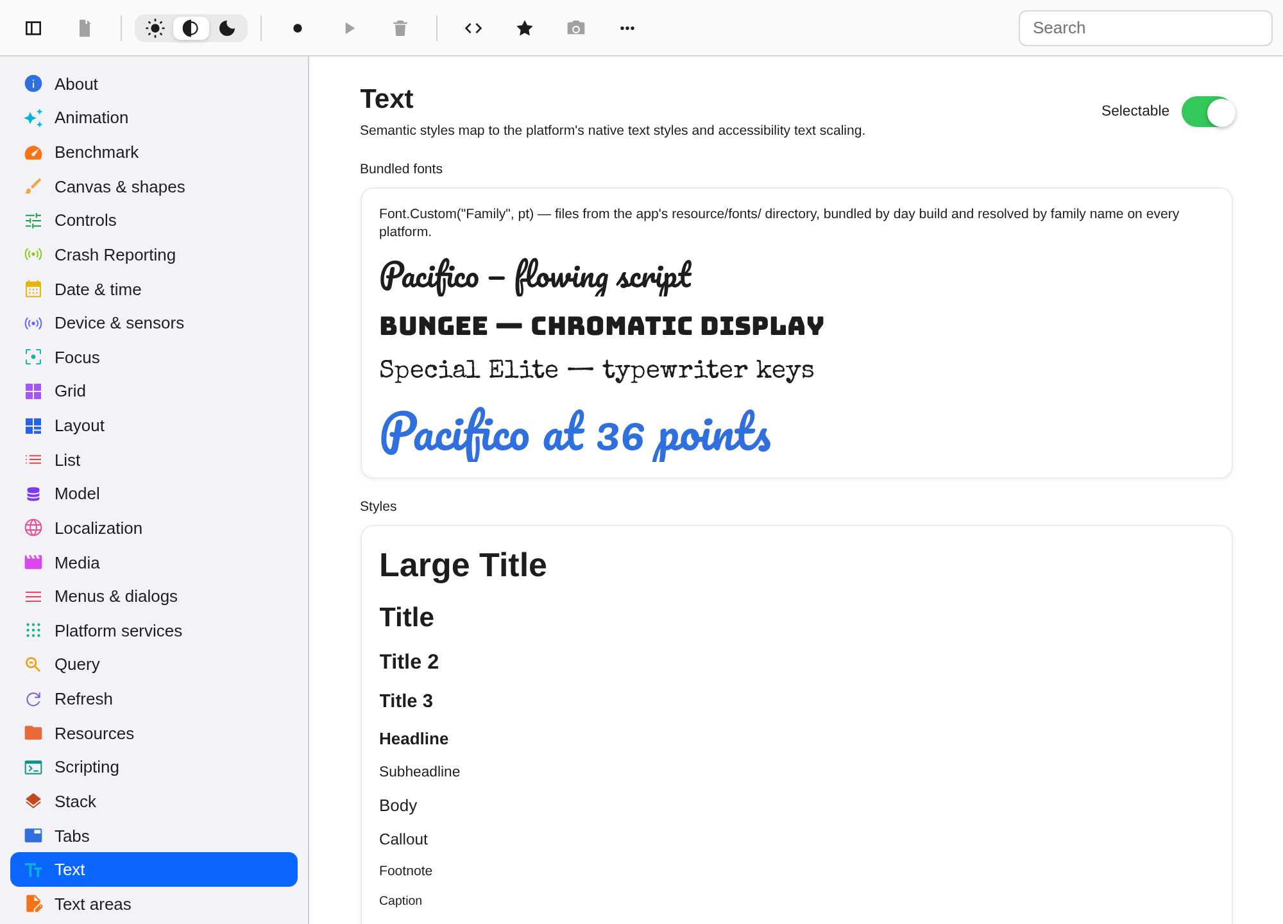Select the auto contrast appearance mode
The image size is (1283, 924).
tap(191, 28)
